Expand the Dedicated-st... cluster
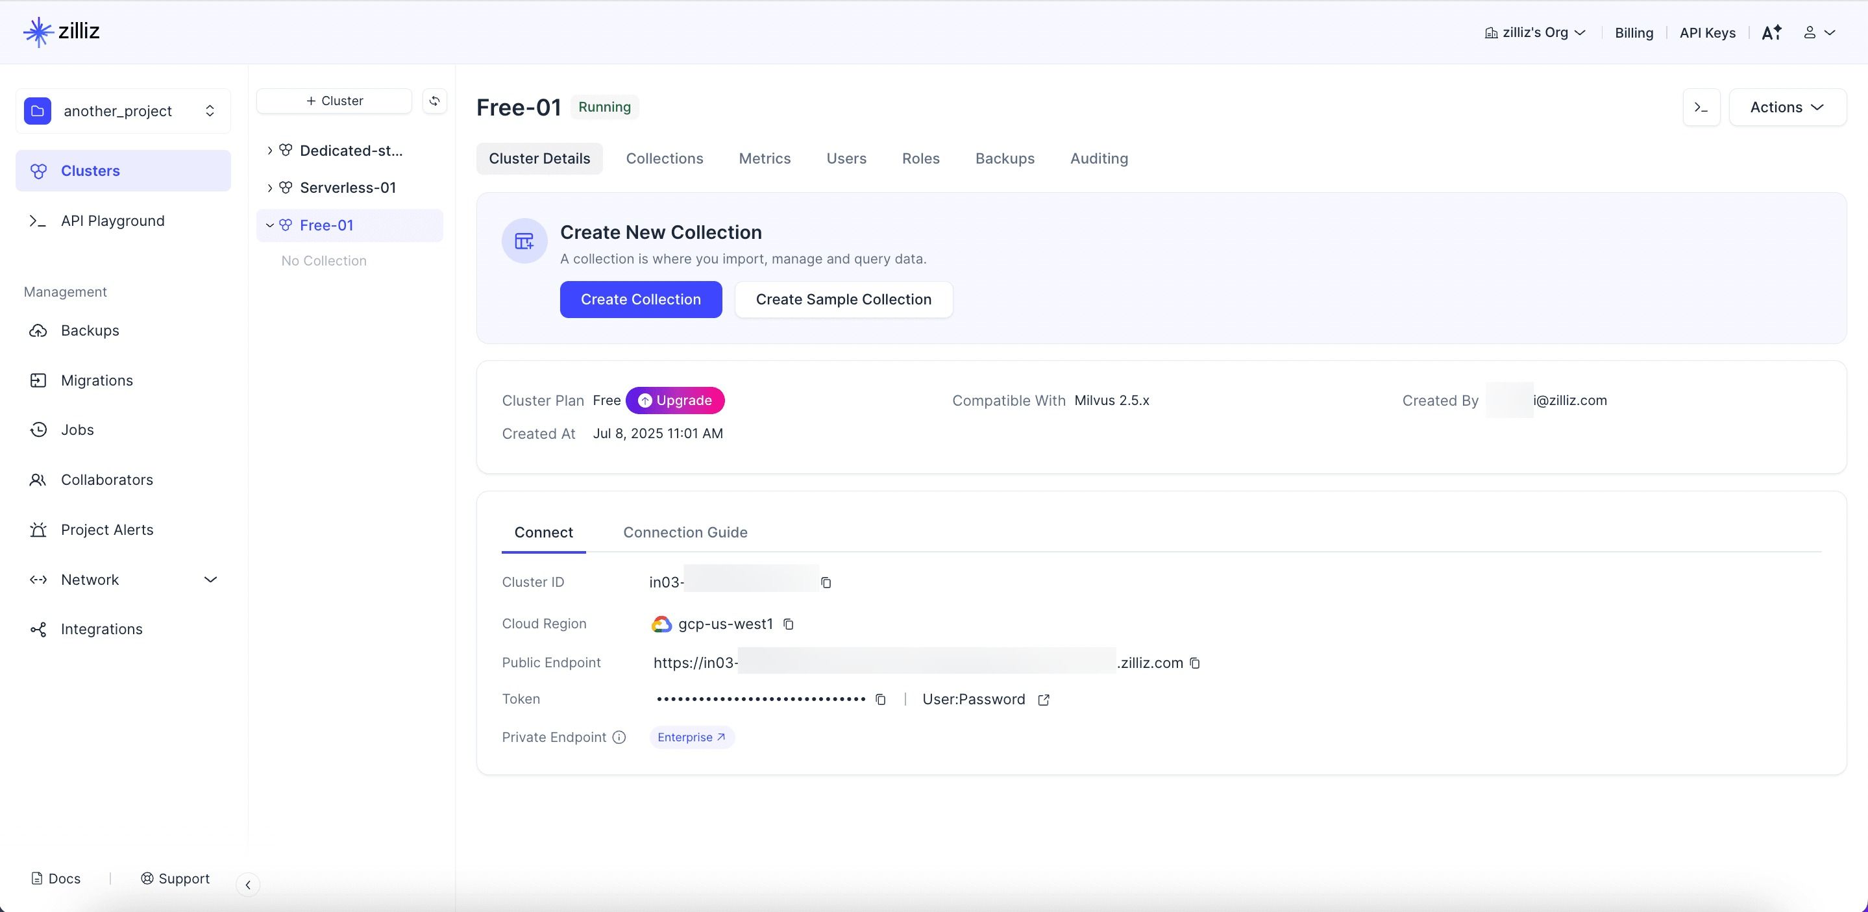 click(x=270, y=150)
